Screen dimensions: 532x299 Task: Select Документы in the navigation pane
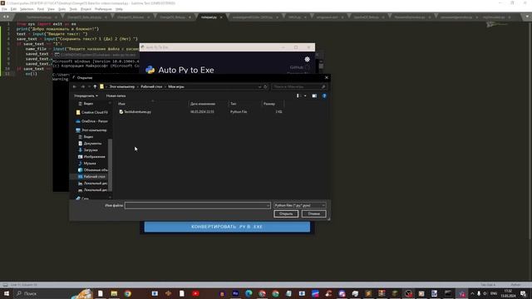[x=90, y=144]
